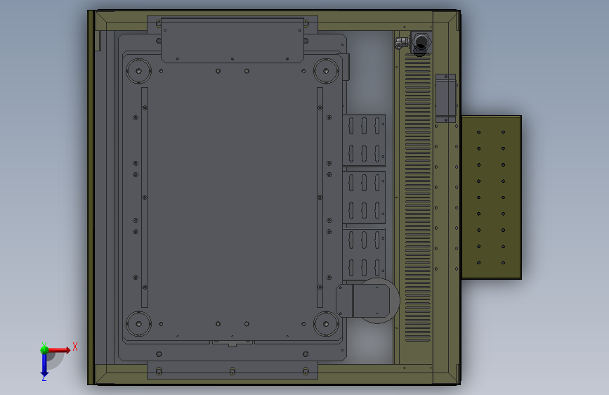Select the bottom-right round foot pad

click(326, 324)
